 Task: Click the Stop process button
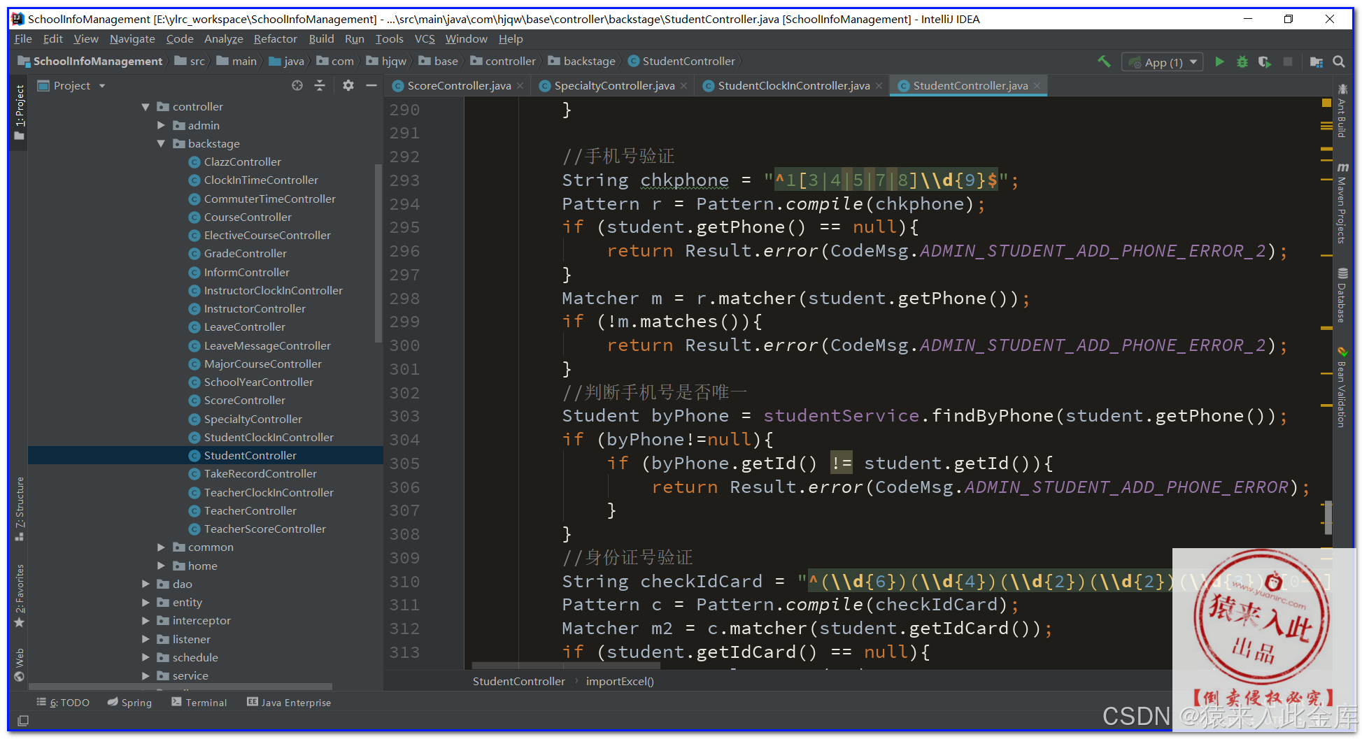pos(1287,62)
